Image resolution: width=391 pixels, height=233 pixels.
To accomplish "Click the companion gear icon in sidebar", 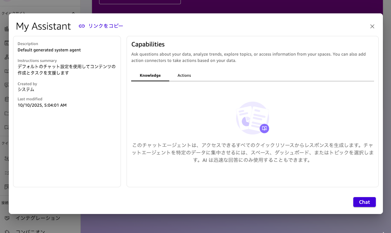I will coord(7,231).
